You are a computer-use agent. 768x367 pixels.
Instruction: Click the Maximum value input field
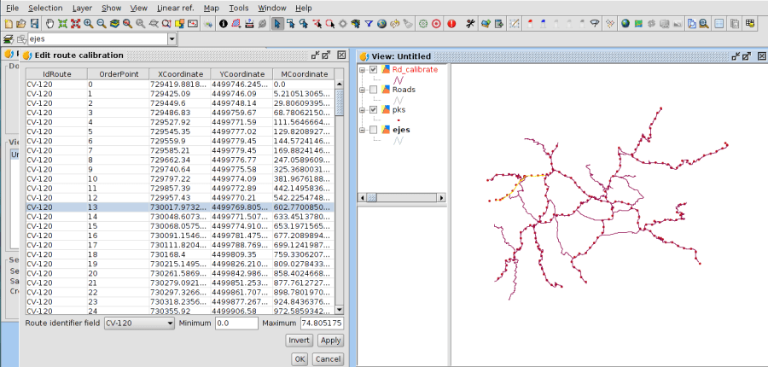pyautogui.click(x=321, y=324)
